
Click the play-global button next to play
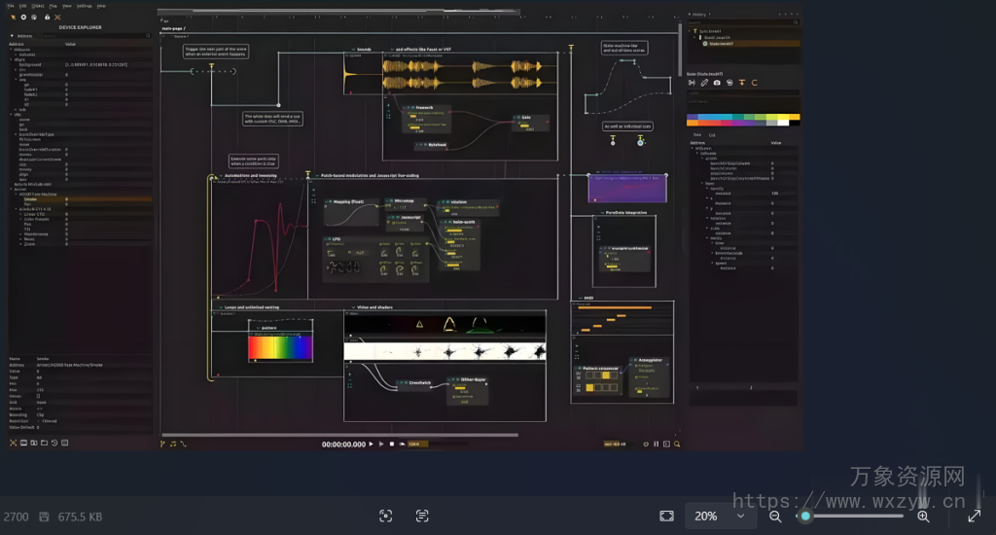click(381, 445)
